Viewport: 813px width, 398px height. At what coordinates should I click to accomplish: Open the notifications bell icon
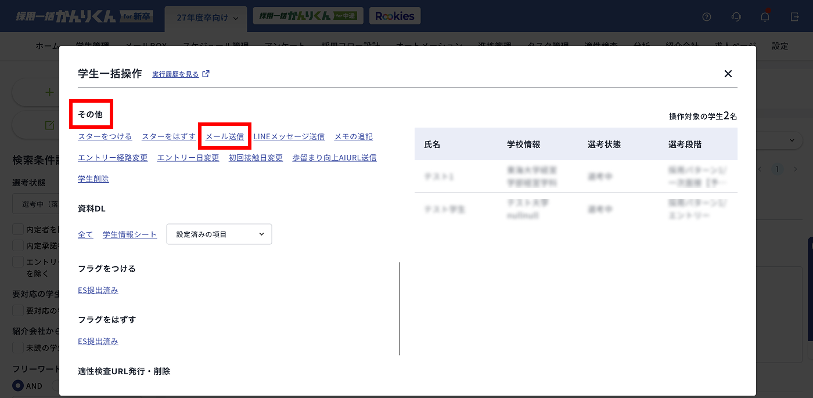coord(765,17)
